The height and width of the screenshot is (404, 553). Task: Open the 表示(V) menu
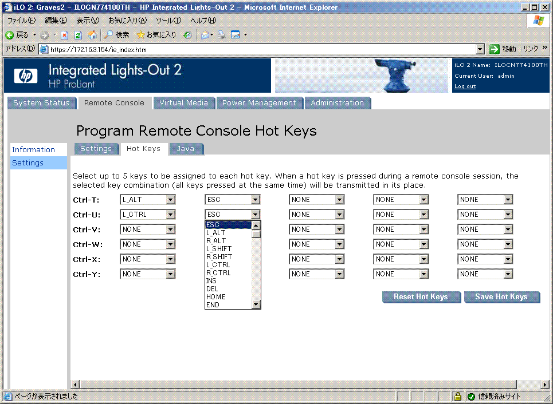pos(88,21)
